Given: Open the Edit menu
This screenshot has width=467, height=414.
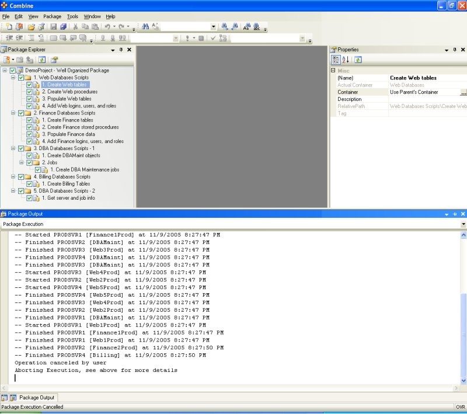Looking at the screenshot, I should (x=19, y=16).
